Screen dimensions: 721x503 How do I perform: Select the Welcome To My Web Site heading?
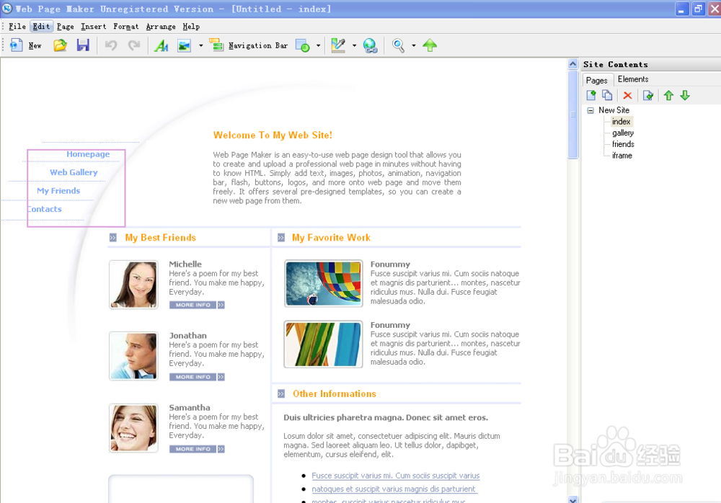273,135
